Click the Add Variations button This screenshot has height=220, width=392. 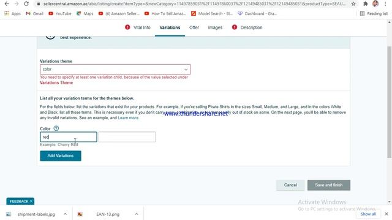pyautogui.click(x=61, y=156)
